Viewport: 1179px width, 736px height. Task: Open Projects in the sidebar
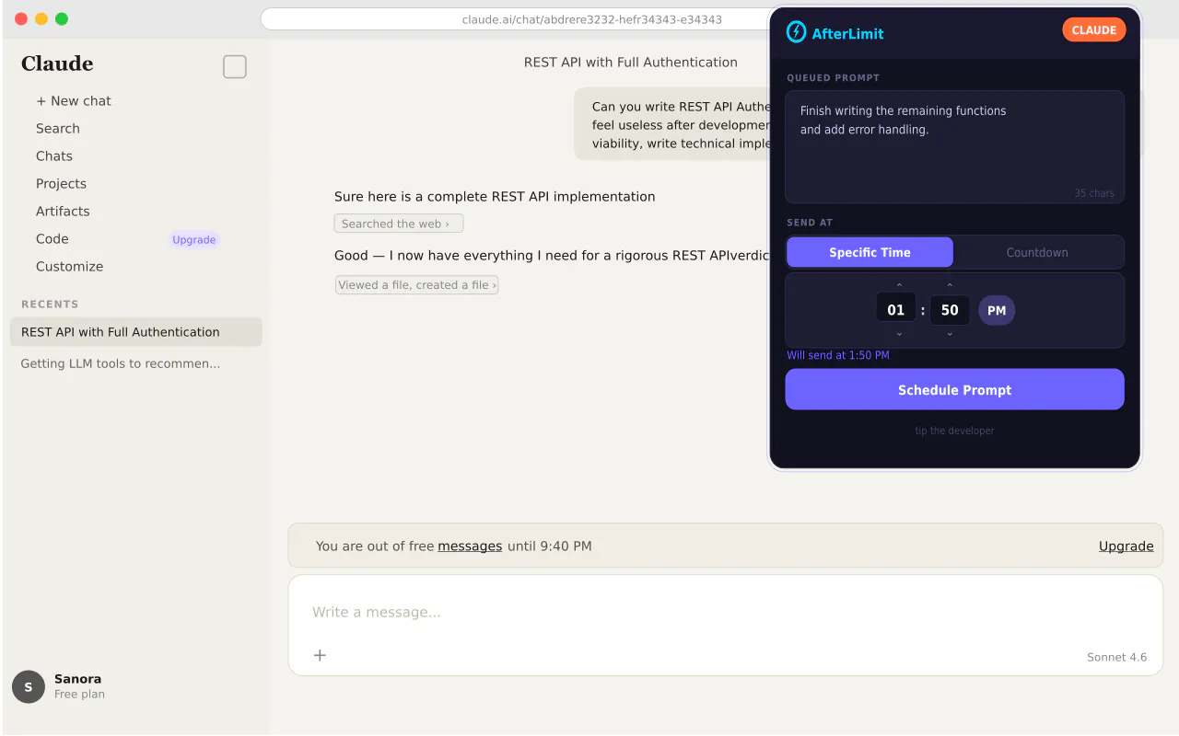click(x=61, y=184)
